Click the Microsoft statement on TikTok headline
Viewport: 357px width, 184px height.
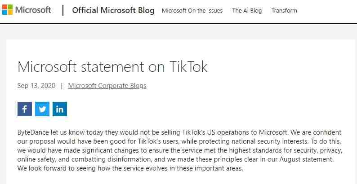click(x=112, y=66)
